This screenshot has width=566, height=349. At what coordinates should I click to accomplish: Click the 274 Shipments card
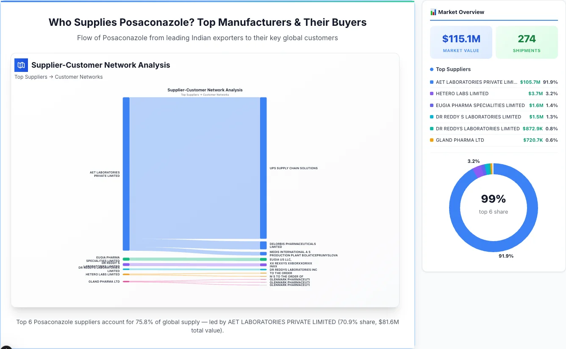point(527,42)
